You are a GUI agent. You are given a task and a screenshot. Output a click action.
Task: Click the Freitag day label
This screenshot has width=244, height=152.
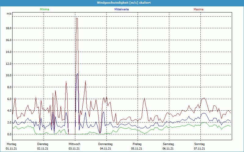[137, 144]
